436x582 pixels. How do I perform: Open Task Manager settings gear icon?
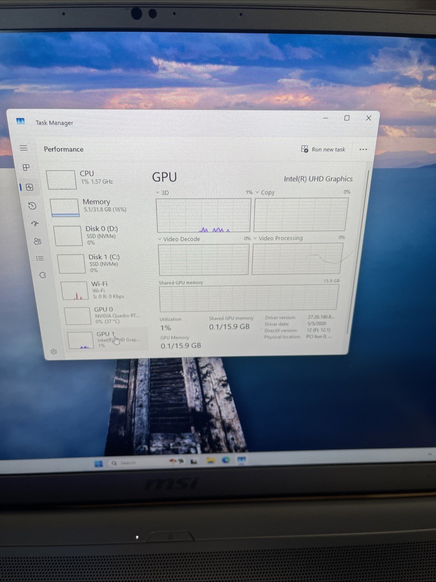pos(54,352)
